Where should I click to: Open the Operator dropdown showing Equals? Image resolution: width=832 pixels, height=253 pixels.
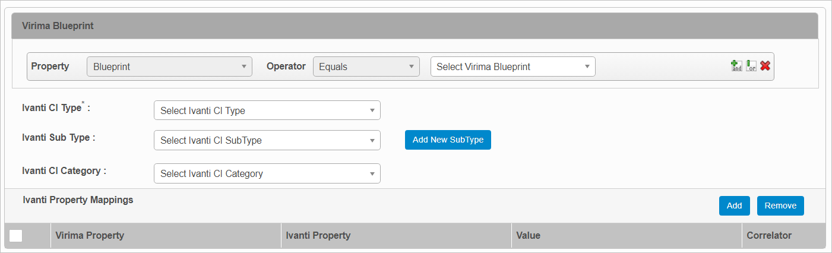366,67
